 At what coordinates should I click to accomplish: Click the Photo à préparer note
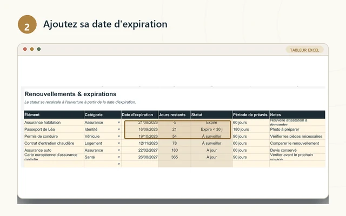click(x=297, y=130)
